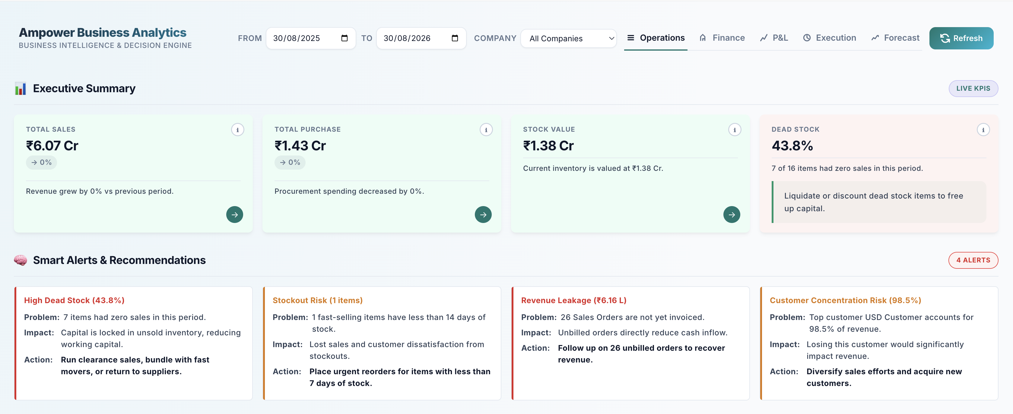This screenshot has width=1013, height=414.
Task: Click the 4 ALERTS badge
Action: tap(973, 260)
